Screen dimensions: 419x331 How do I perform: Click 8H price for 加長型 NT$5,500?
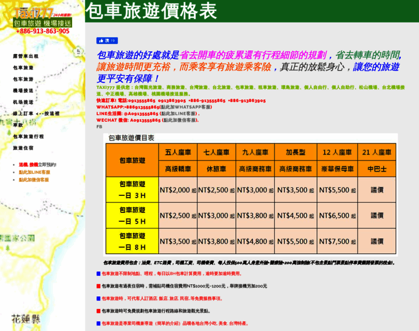[296, 241]
